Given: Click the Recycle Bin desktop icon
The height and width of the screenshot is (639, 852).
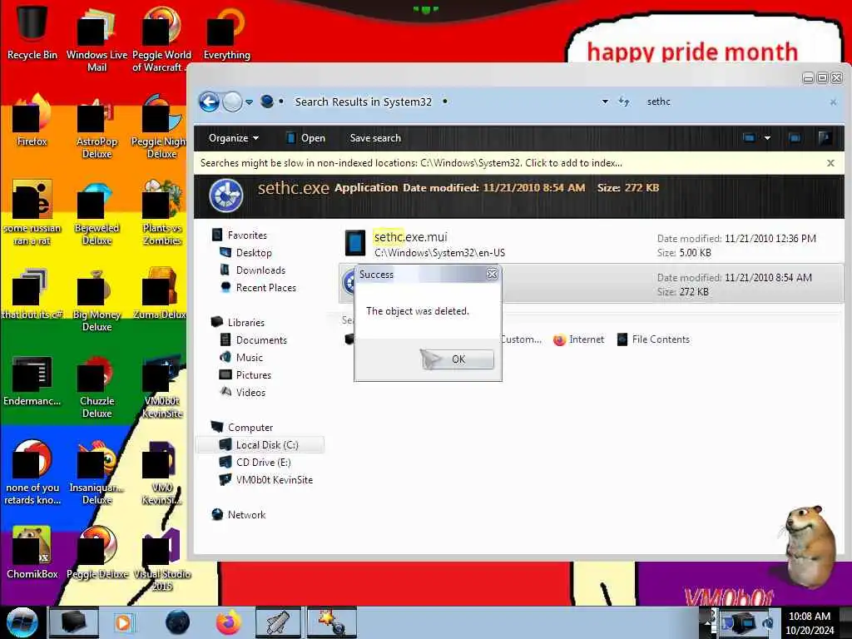Looking at the screenshot, I should (32, 32).
